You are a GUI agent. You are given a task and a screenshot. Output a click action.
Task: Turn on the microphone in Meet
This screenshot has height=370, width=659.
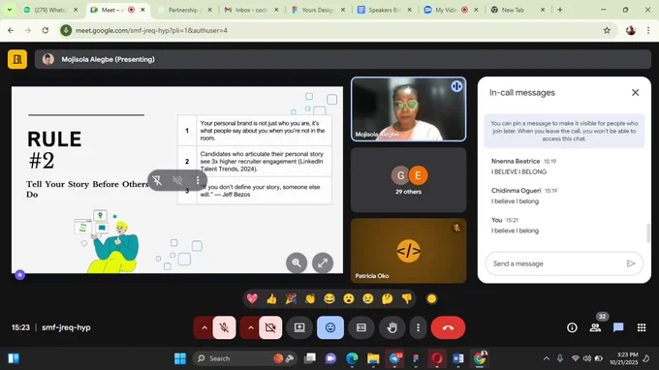224,327
